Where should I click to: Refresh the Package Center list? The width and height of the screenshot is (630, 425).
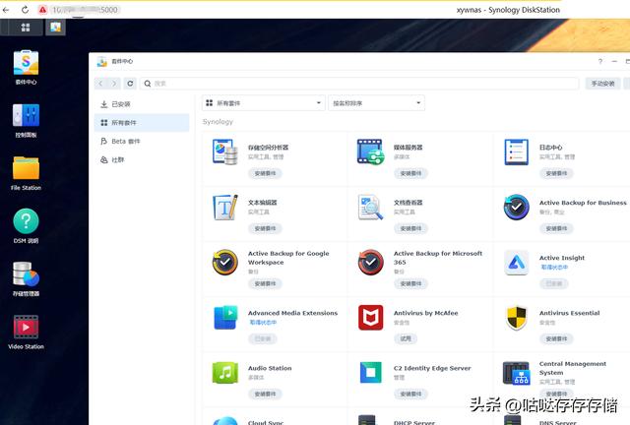point(130,84)
